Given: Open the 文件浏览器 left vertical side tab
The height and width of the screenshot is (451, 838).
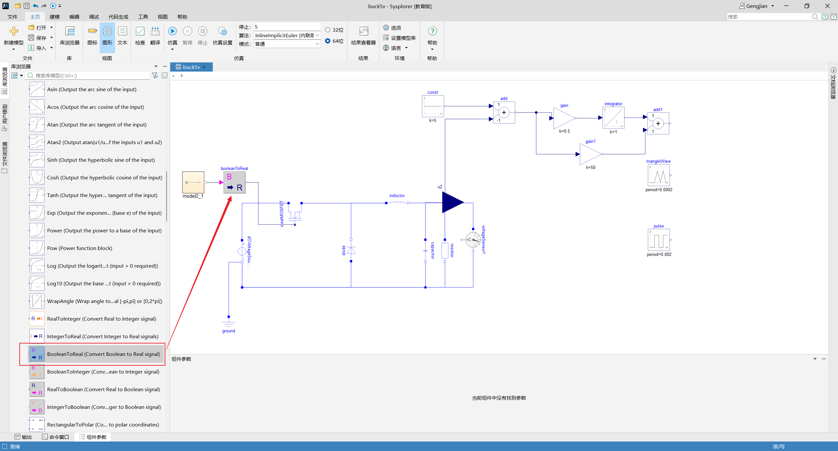Looking at the screenshot, I should click(x=5, y=158).
